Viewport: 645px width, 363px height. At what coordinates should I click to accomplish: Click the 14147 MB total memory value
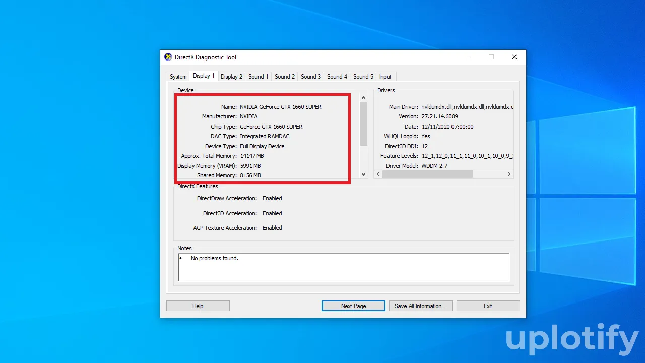click(x=252, y=156)
